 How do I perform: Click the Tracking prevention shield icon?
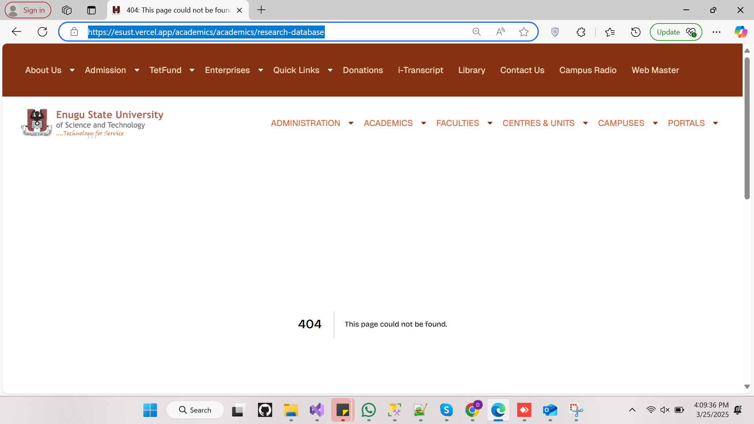[555, 32]
